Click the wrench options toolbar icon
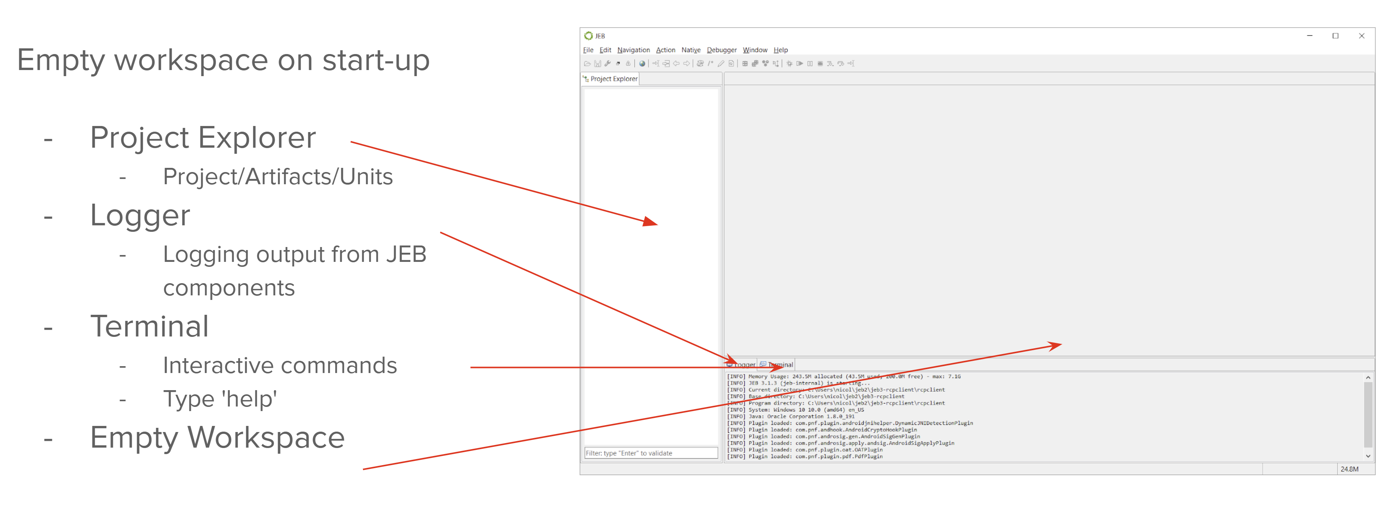Image resolution: width=1392 pixels, height=507 pixels. click(x=607, y=64)
